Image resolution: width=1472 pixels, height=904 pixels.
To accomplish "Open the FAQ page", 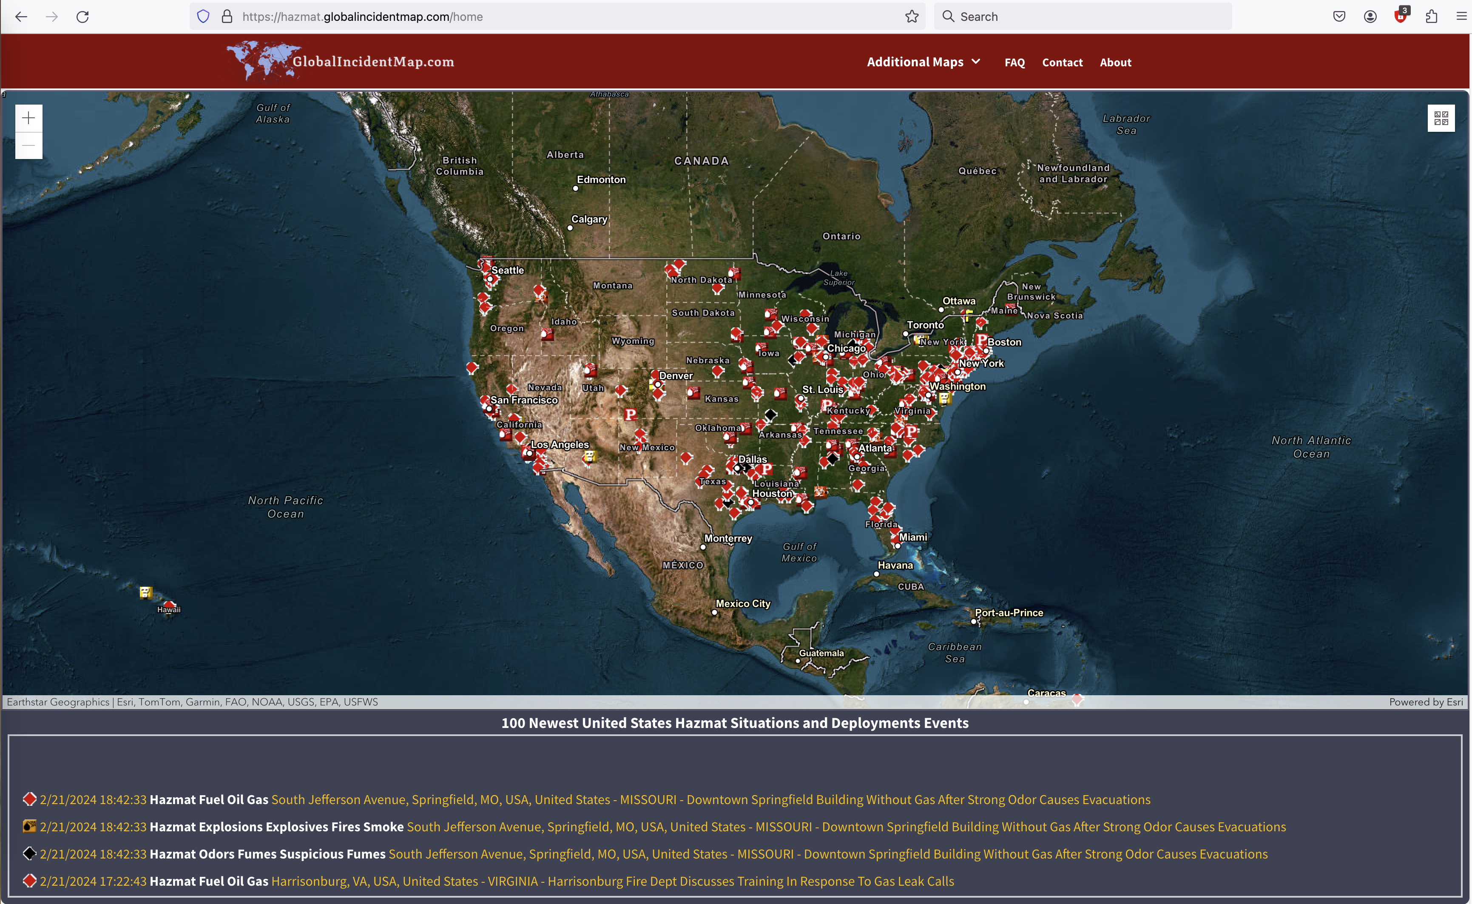I will pos(1014,62).
